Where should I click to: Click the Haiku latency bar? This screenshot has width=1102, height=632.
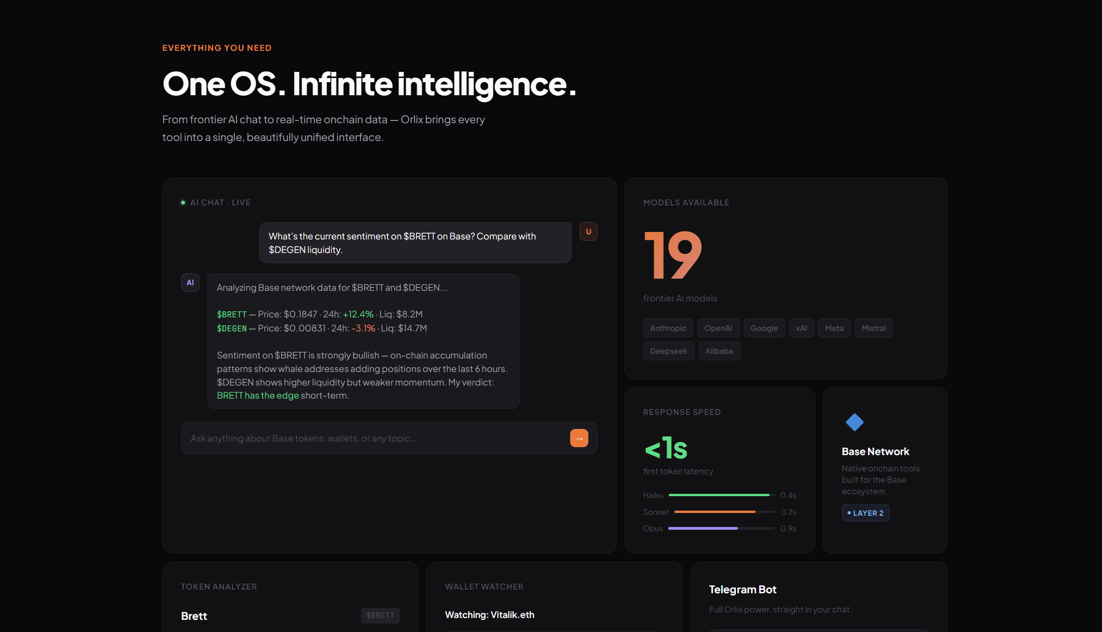click(x=721, y=495)
